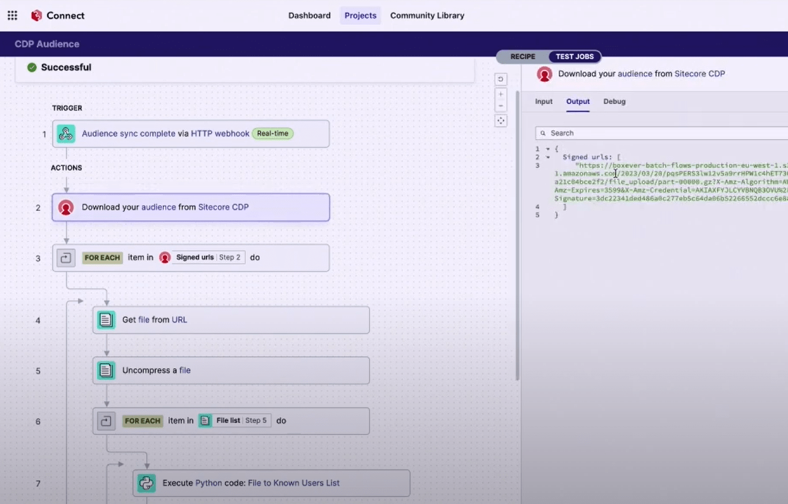Screen dimensions: 788x504
Task: Click the TRIGGER section label
Action: coord(67,108)
